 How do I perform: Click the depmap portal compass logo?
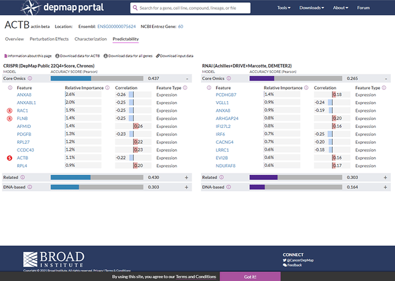31,7
